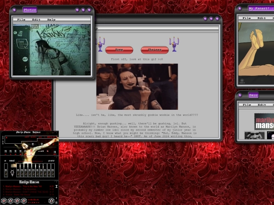Viewport: 274px width, 205px height.
Task: Click the purple orb left of Deco title
Action: point(240,95)
